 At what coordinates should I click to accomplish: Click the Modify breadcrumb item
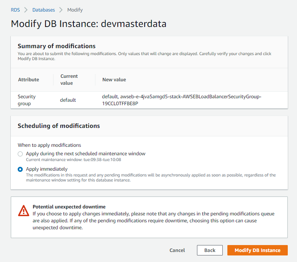(x=75, y=10)
